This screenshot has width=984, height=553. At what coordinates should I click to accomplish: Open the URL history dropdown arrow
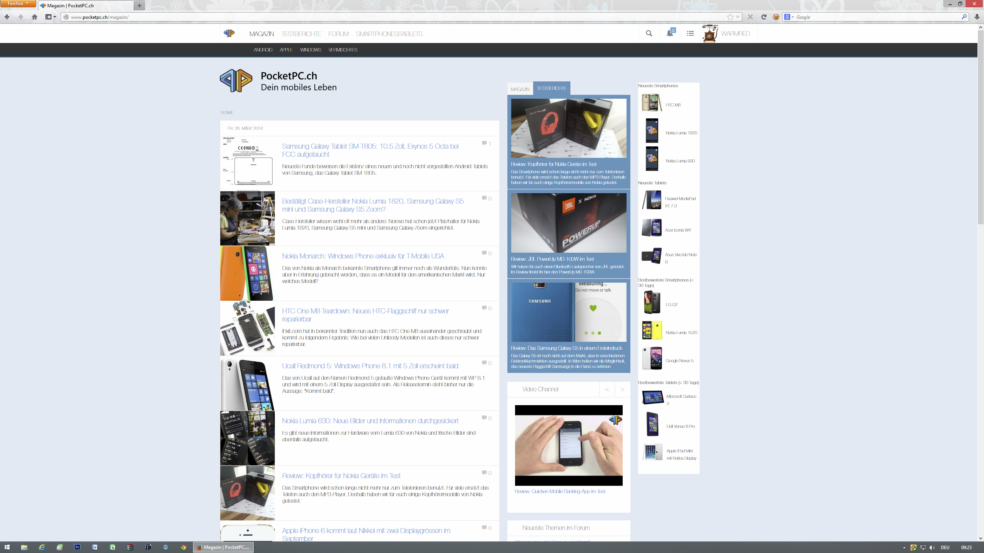738,17
